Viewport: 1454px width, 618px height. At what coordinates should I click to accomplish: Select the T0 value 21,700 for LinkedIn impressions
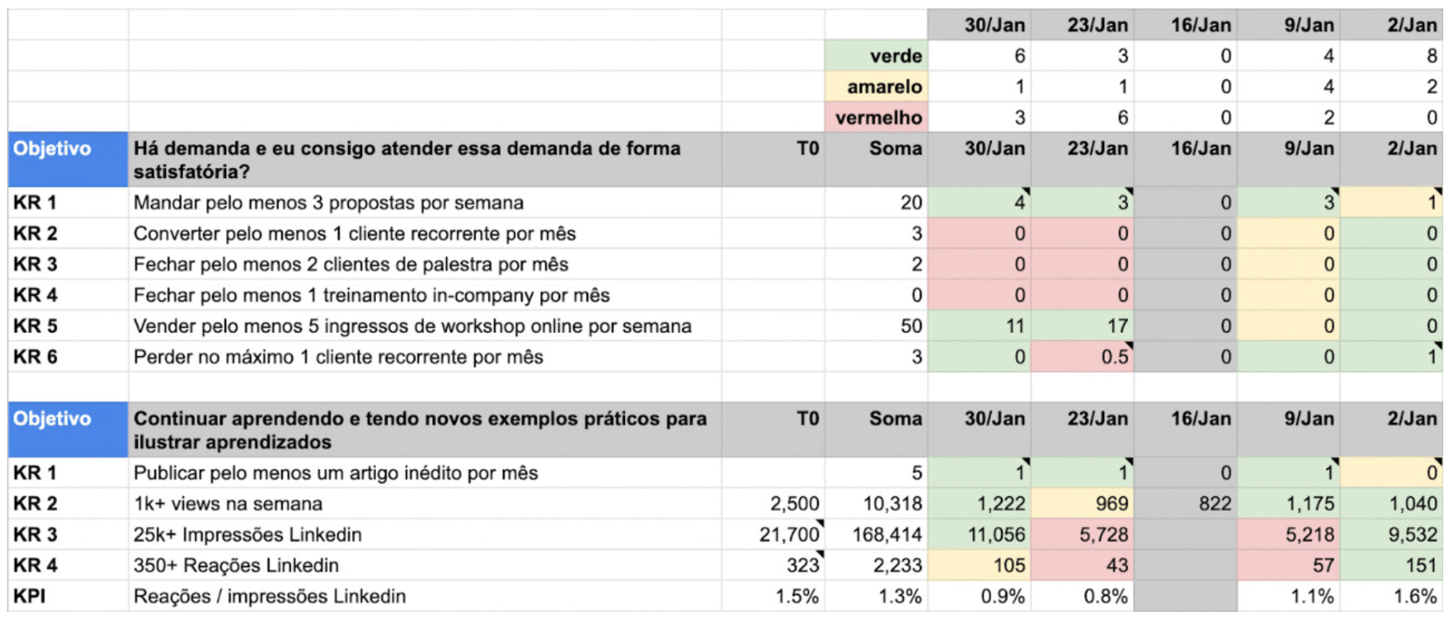pyautogui.click(x=773, y=534)
